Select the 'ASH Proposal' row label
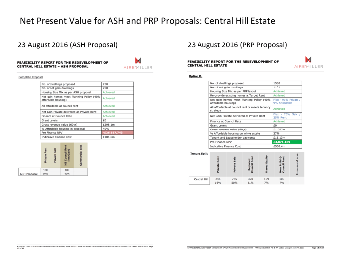 (x=28, y=188)
